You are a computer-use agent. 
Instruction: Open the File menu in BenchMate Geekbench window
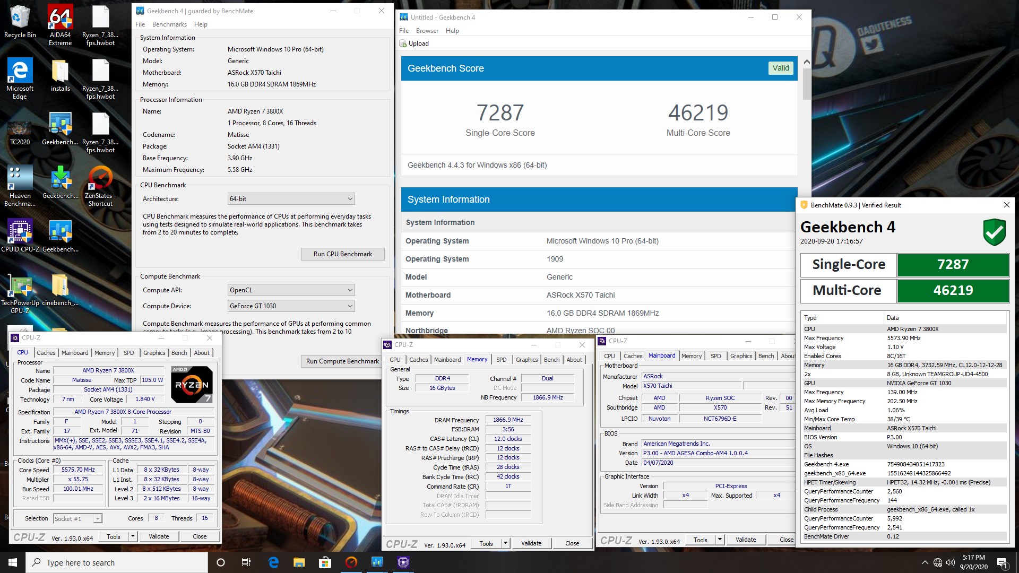coord(140,24)
